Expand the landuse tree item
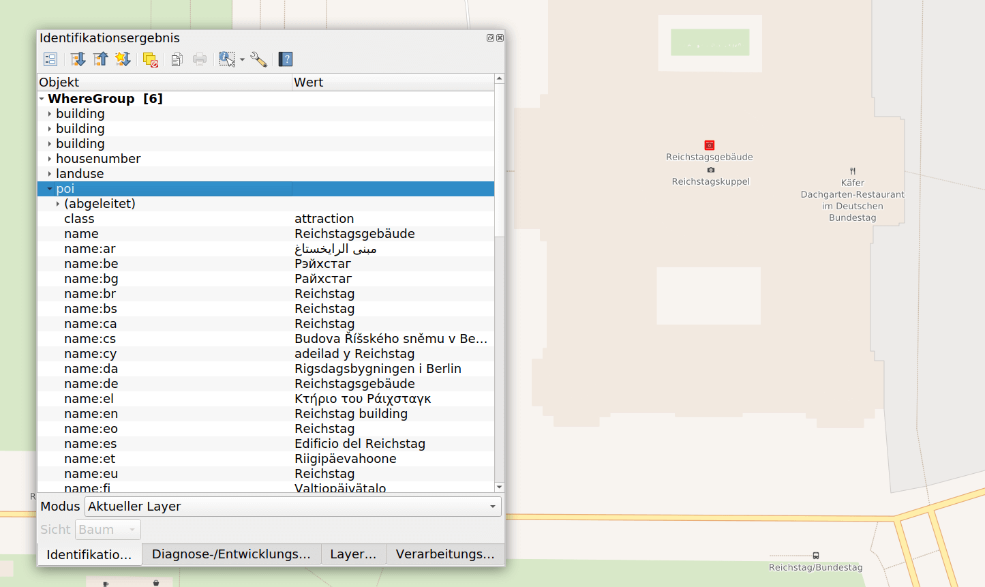Viewport: 985px width, 587px height. tap(50, 174)
